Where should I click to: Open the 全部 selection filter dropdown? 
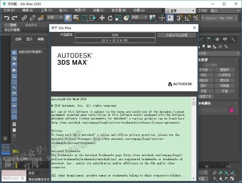55,17
